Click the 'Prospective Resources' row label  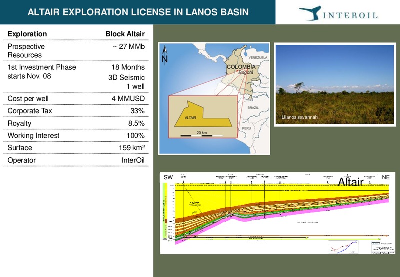click(x=26, y=51)
